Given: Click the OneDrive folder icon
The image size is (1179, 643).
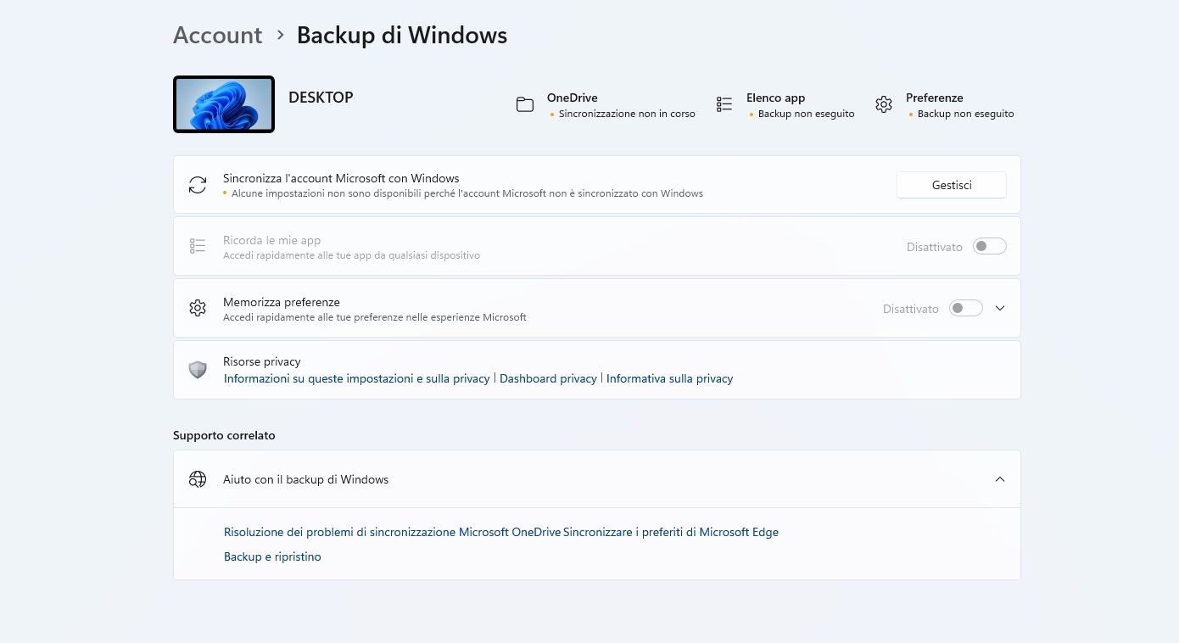Looking at the screenshot, I should (525, 104).
